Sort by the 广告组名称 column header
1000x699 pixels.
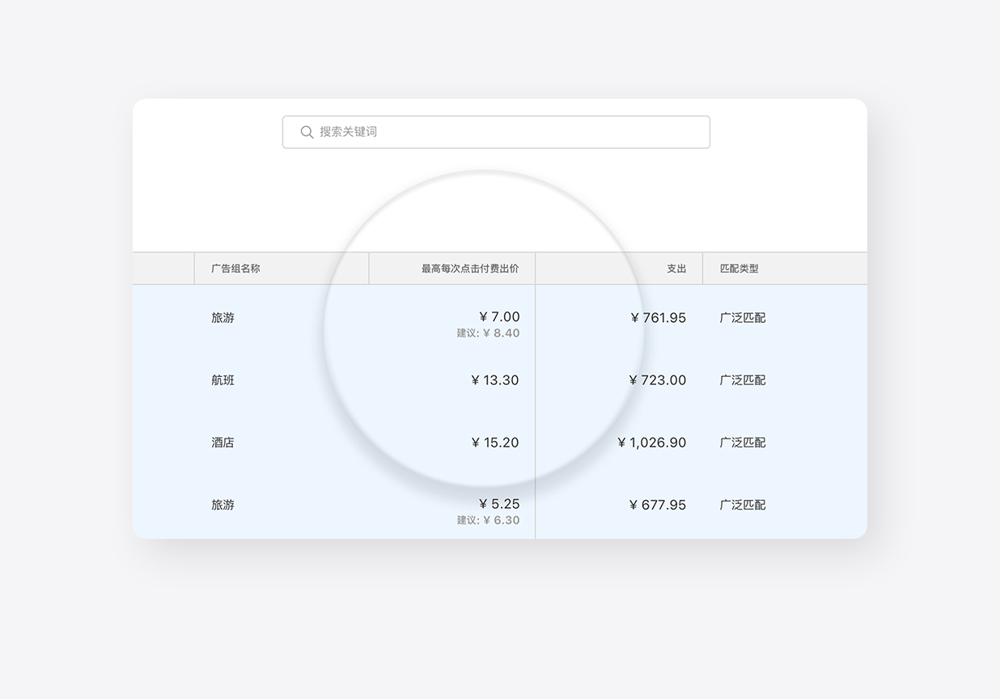(x=235, y=269)
